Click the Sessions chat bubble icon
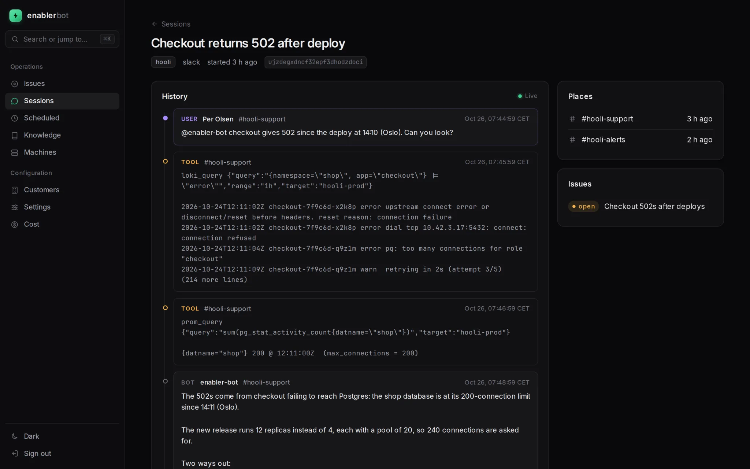The width and height of the screenshot is (750, 469). tap(15, 101)
